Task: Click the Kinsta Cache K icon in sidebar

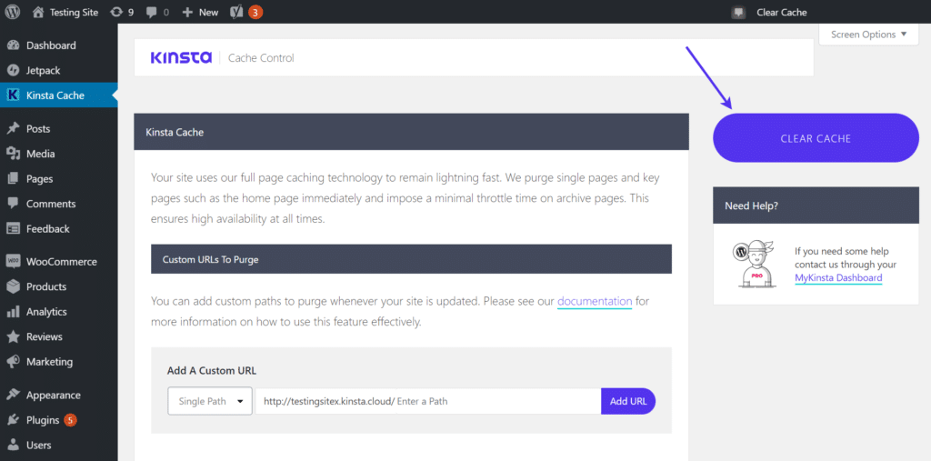Action: point(13,95)
